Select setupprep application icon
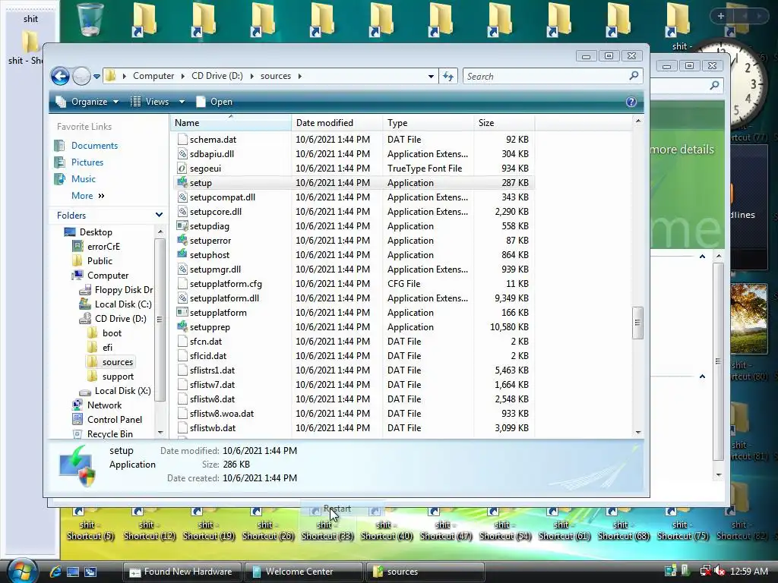Viewport: 778px width, 583px height. [x=182, y=326]
